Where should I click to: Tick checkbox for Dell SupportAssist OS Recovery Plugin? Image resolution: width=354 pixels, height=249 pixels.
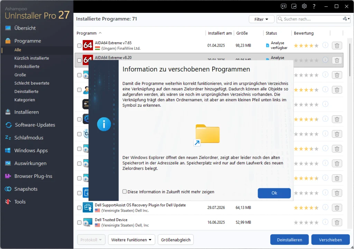click(x=79, y=208)
